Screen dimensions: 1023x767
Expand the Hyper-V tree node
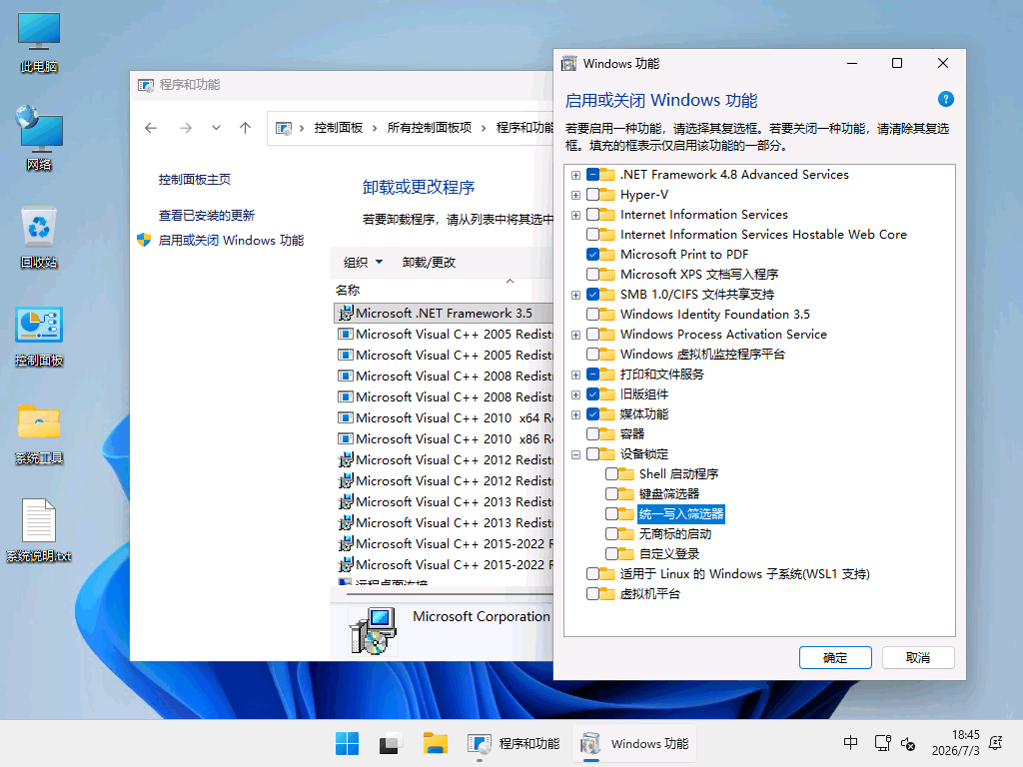click(x=575, y=195)
